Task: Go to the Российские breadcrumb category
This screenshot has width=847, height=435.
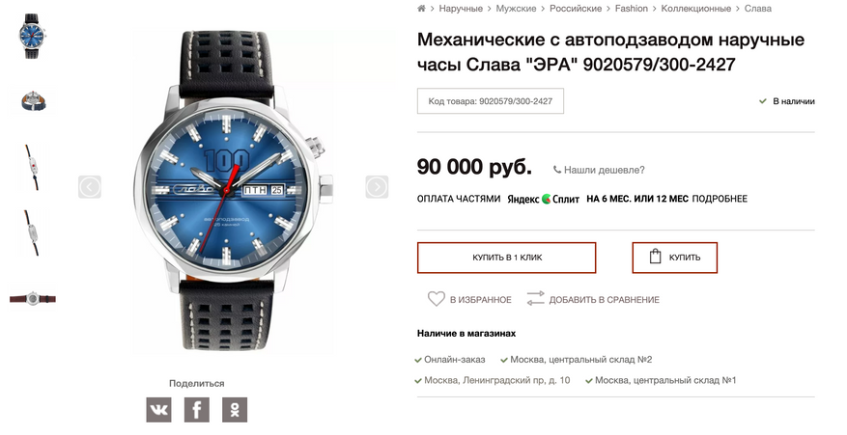Action: point(576,9)
